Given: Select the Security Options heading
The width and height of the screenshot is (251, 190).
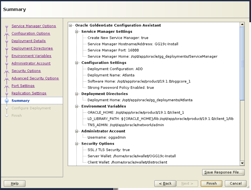Looking at the screenshot, I should pyautogui.click(x=98, y=144).
